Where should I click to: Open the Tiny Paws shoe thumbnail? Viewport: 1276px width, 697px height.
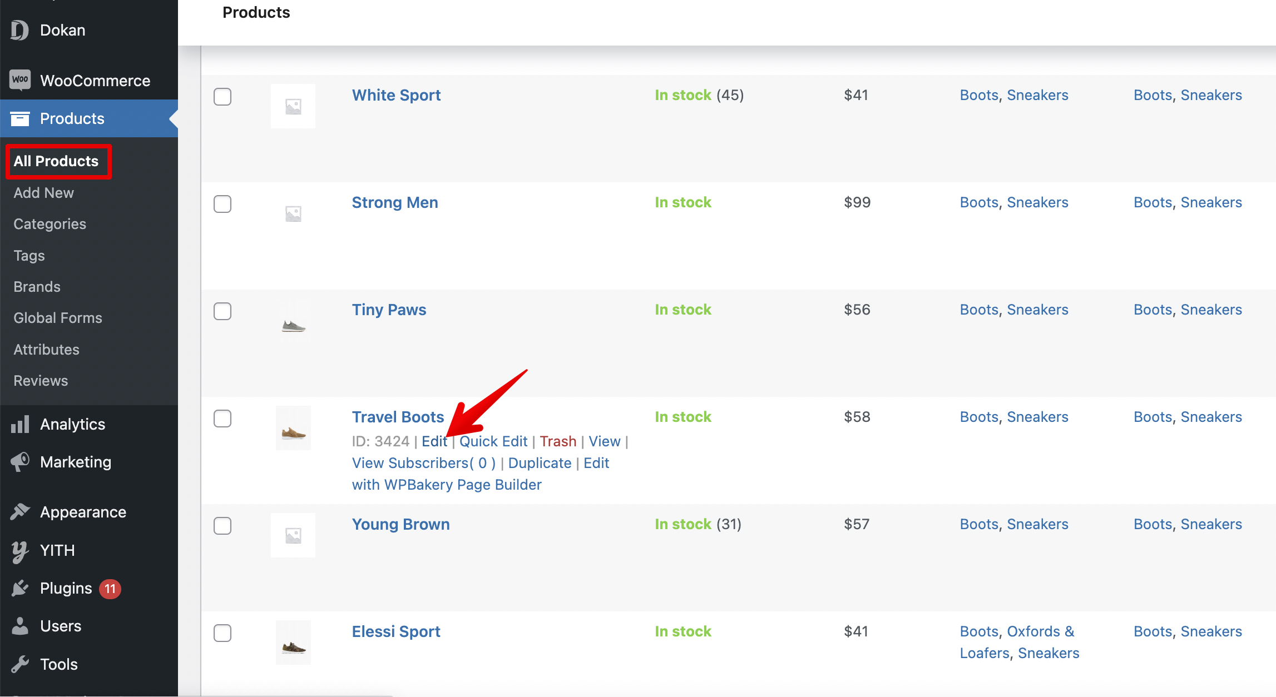[293, 326]
